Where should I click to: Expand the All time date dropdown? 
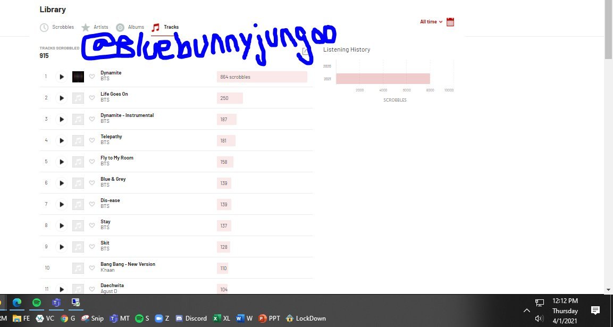[x=431, y=22]
